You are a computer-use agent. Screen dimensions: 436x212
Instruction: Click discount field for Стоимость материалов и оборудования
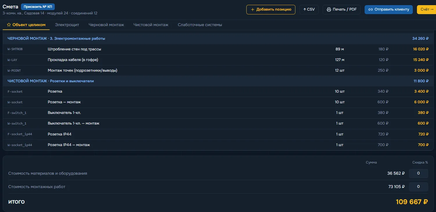coord(418,173)
